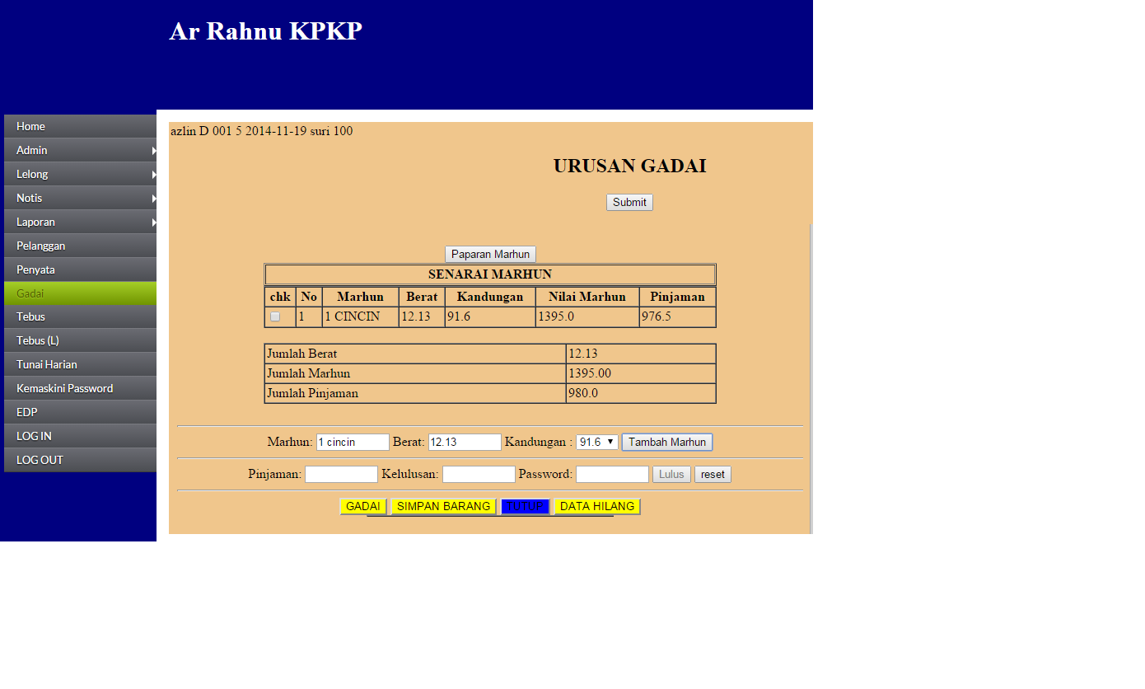
Task: Click the Marhun text input field
Action: point(353,442)
